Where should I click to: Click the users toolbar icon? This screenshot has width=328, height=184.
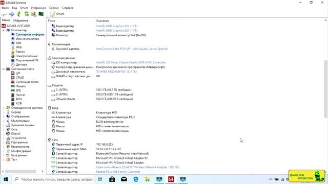tap(34, 14)
